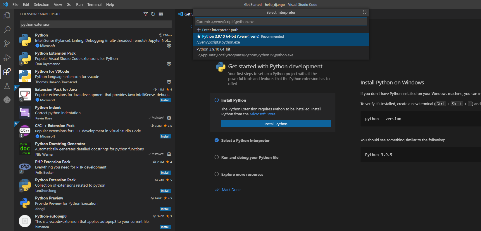
Task: Open Run and Debug view
Action: [x=7, y=58]
